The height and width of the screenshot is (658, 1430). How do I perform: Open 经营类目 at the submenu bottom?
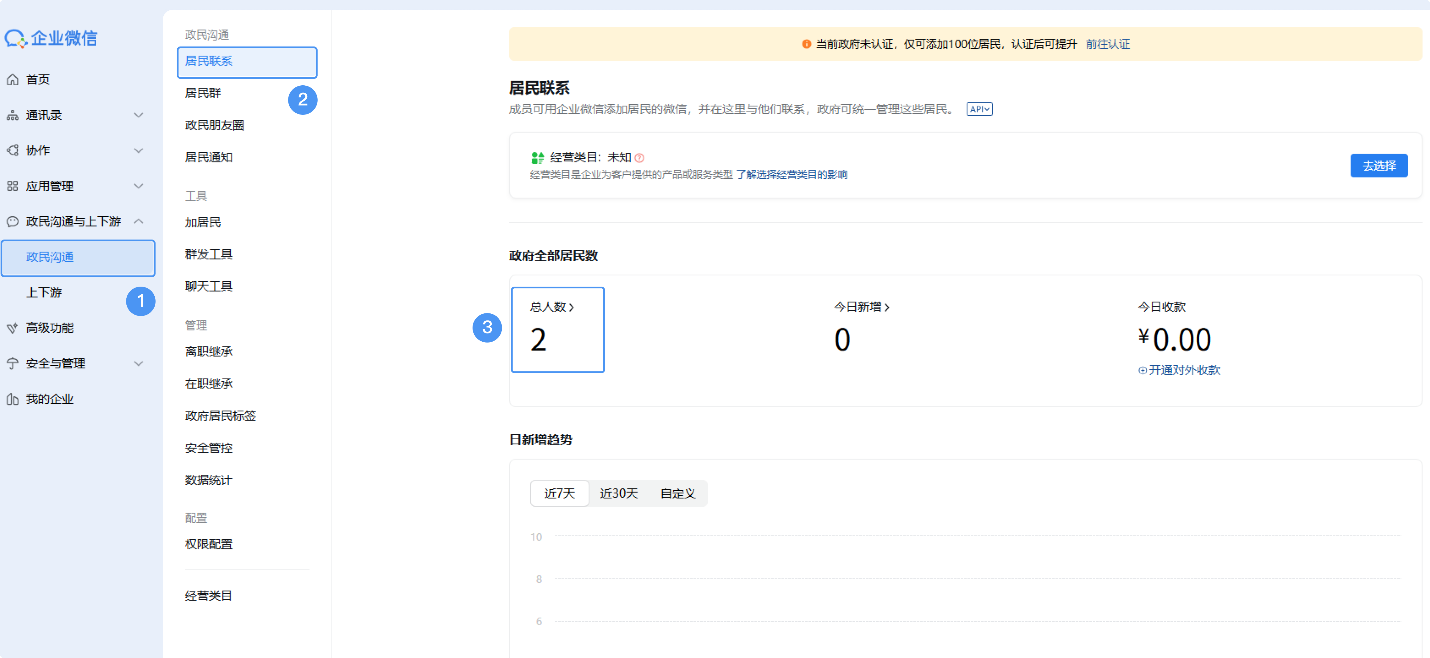click(209, 596)
